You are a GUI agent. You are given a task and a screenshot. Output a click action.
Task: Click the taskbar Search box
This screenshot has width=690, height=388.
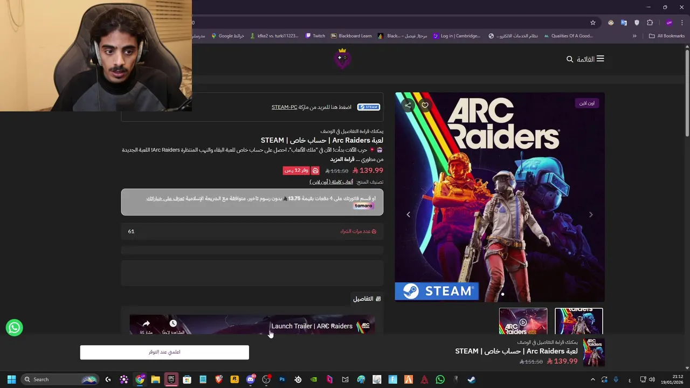click(60, 379)
